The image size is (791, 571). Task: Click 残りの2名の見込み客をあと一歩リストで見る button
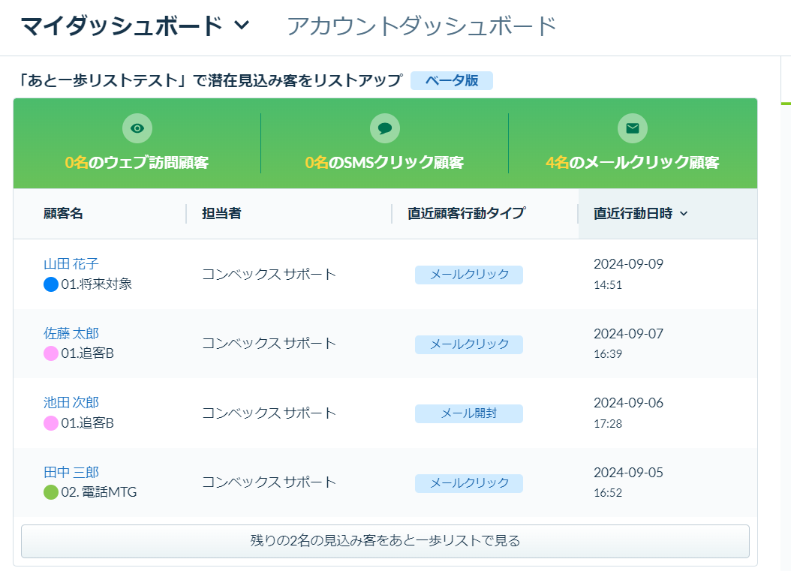coord(386,541)
